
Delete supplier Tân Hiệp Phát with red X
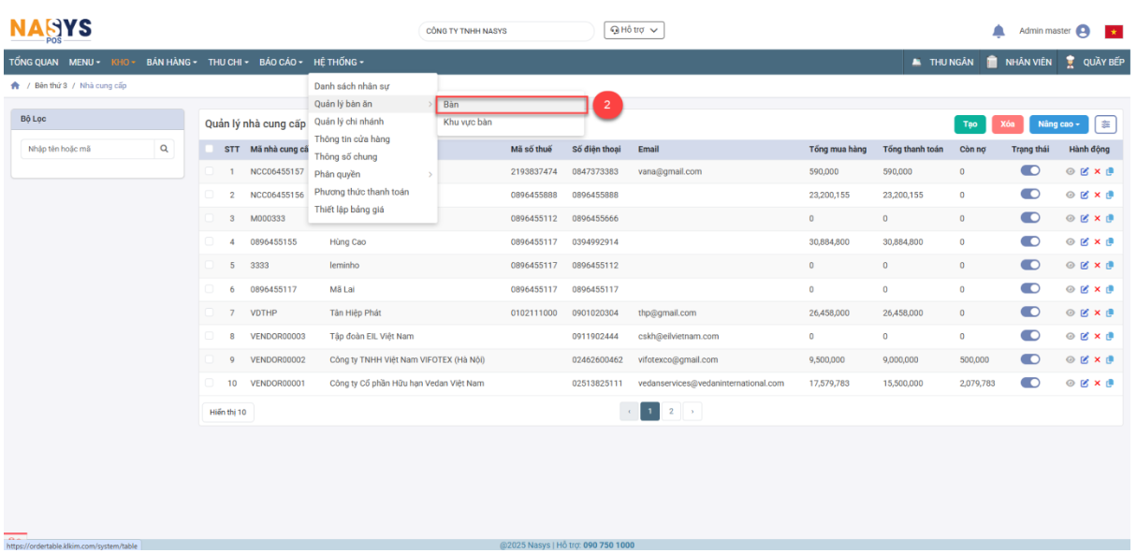coord(1097,313)
